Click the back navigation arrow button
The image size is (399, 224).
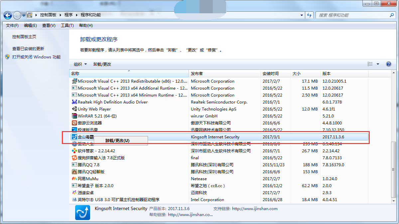tap(8, 15)
